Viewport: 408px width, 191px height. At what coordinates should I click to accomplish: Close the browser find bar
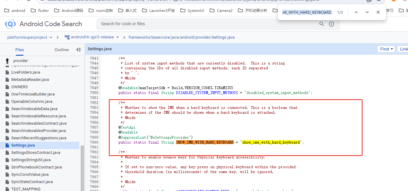(378, 12)
